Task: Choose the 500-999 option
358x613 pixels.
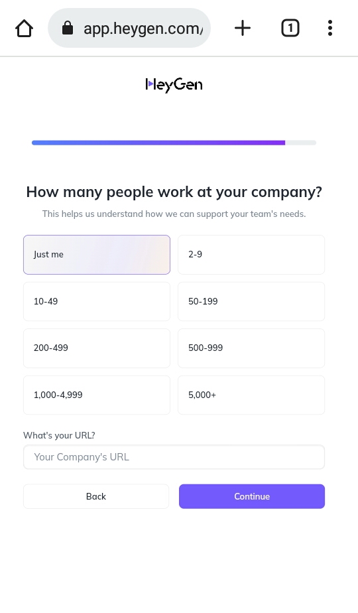Action: [x=251, y=348]
